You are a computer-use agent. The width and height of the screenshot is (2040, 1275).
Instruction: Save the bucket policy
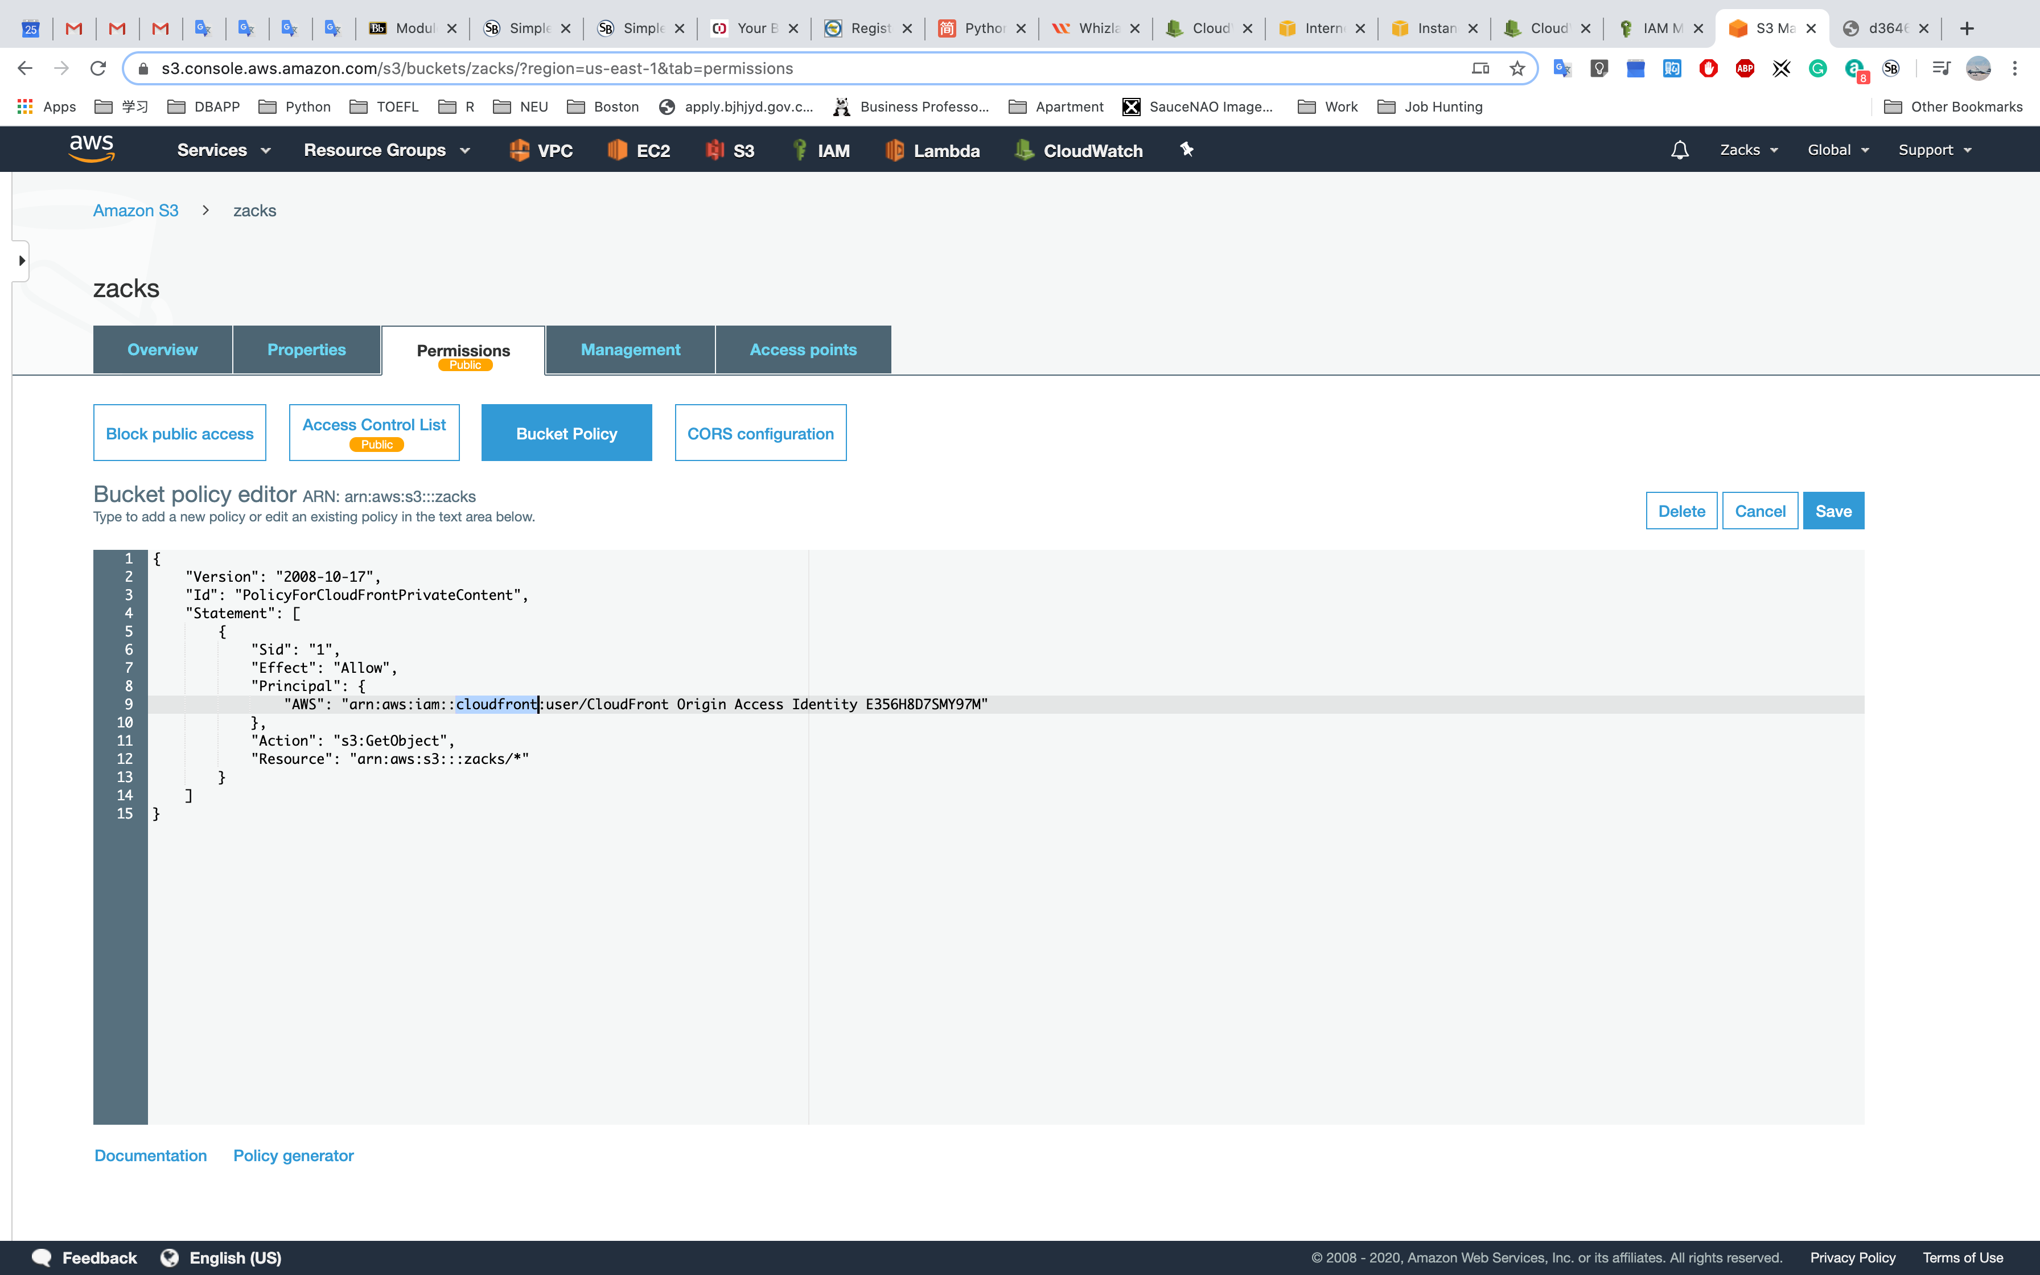(1833, 511)
